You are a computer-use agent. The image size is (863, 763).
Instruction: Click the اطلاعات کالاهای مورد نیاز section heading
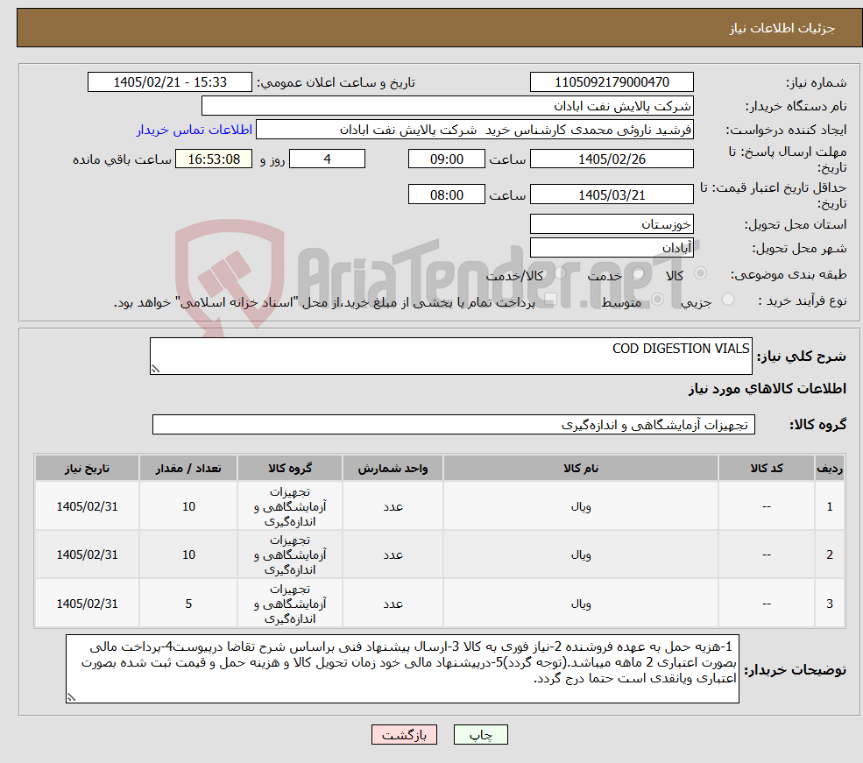pos(768,388)
